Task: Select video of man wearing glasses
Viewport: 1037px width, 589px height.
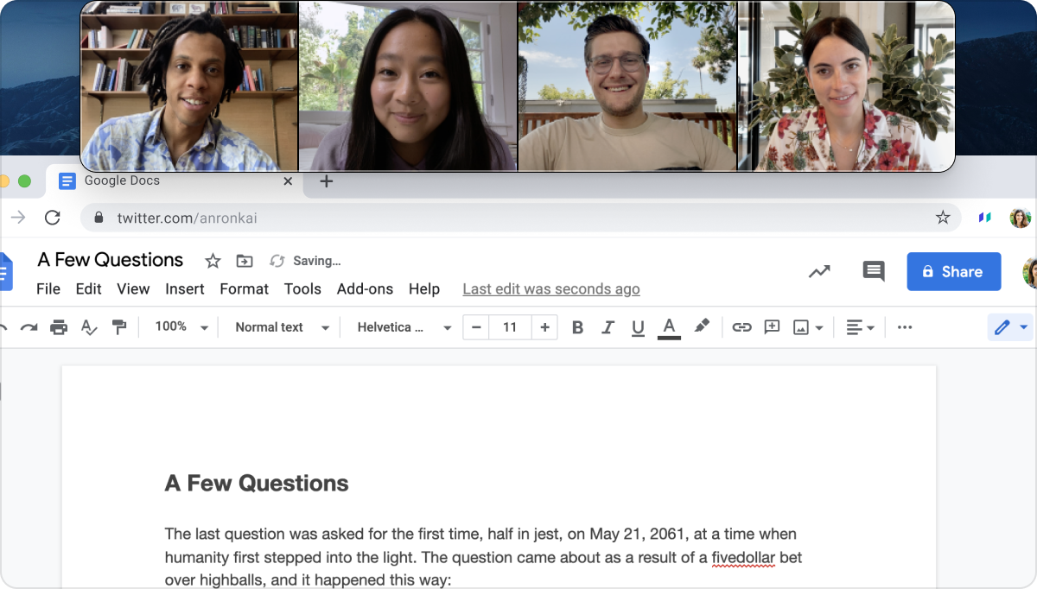Action: 627,86
